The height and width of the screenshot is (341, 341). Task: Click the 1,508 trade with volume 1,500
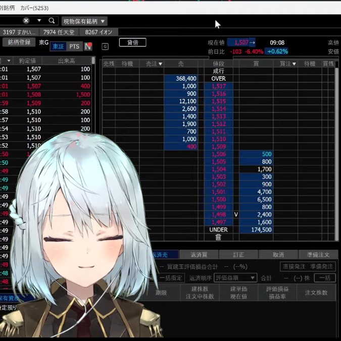(45, 95)
